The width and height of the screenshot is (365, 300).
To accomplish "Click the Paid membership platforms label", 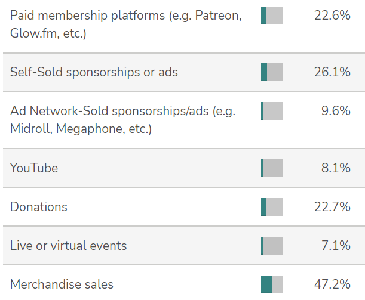I will (x=126, y=24).
